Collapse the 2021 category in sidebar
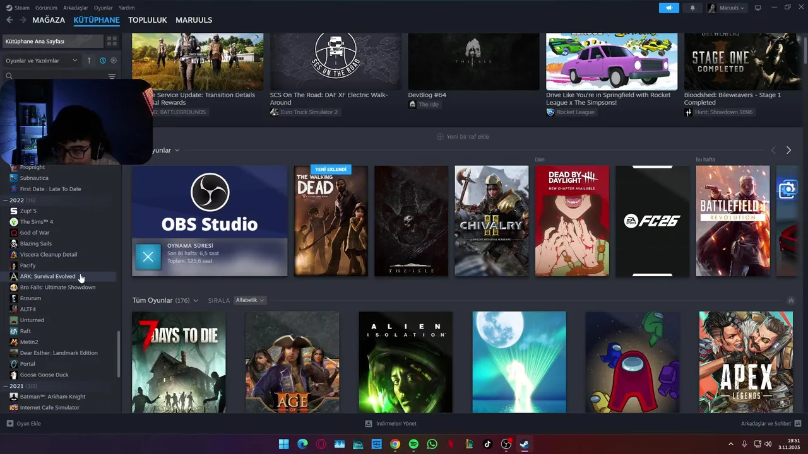This screenshot has width=808, height=454. pos(6,386)
